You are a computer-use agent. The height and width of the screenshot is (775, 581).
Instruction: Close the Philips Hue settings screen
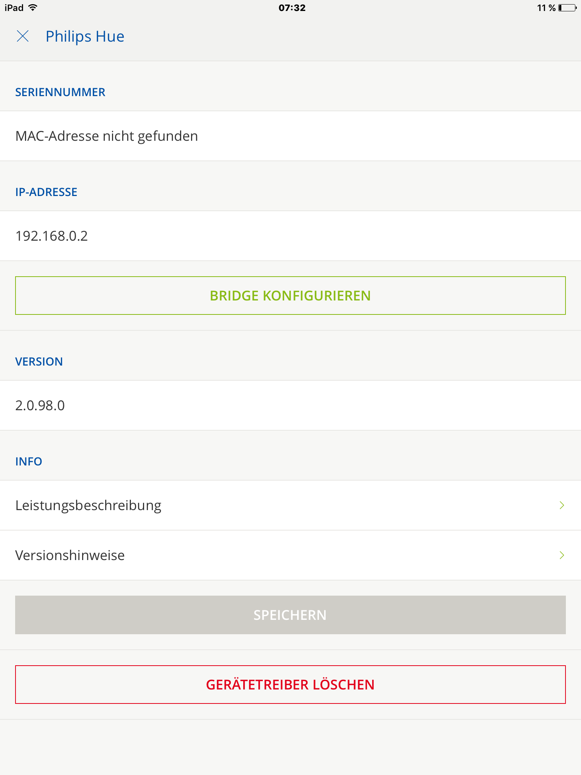(x=23, y=36)
